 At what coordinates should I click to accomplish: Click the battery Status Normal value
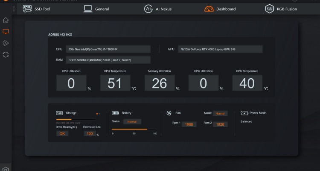click(132, 122)
